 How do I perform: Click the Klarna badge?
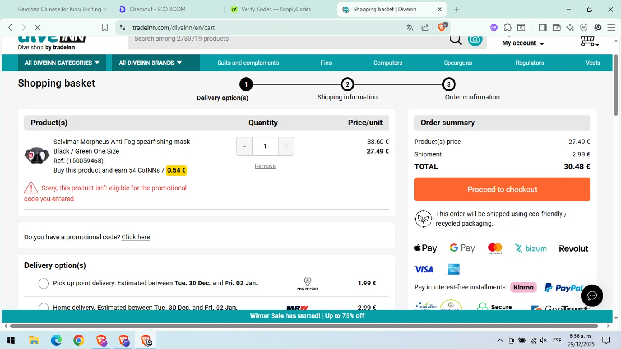(523, 287)
